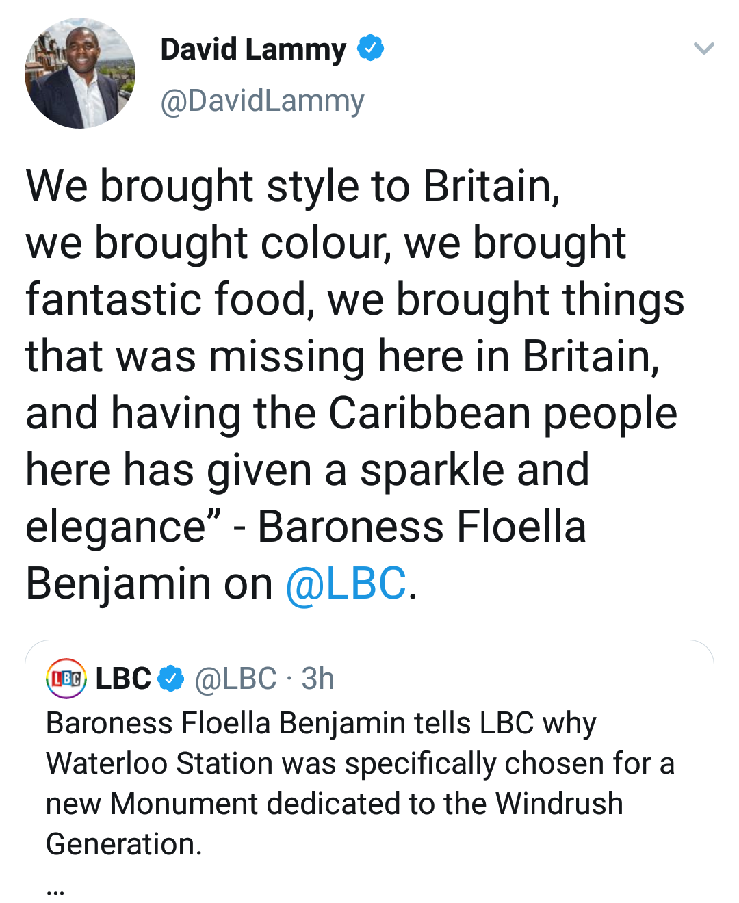The height and width of the screenshot is (903, 739).
Task: Click David Lammy's blue verified badge
Action: (371, 48)
